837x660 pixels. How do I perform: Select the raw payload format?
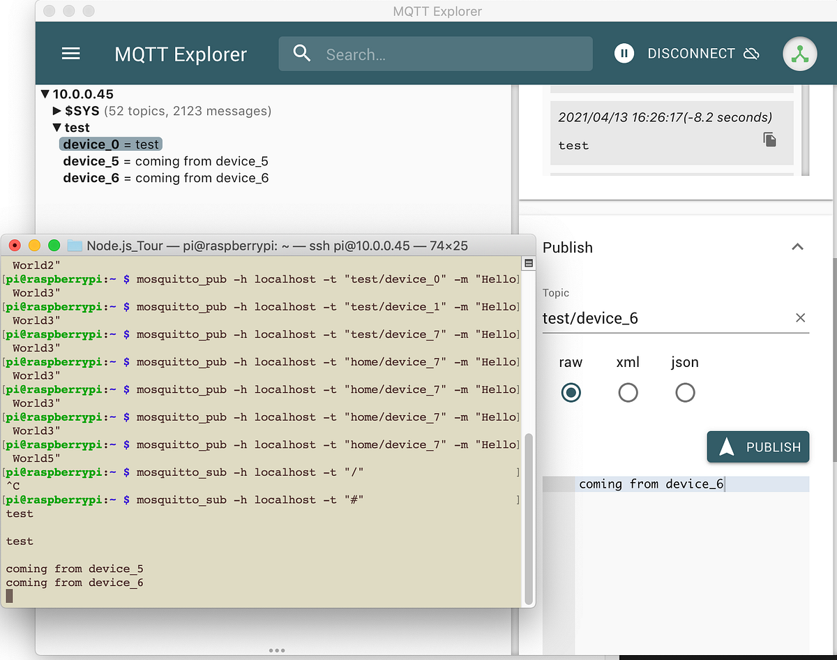(571, 392)
